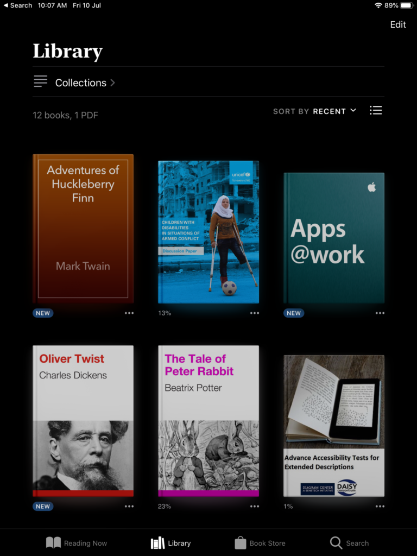Tap the Reading Now book icon
Screen dimensions: 417x556
pyautogui.click(x=53, y=543)
